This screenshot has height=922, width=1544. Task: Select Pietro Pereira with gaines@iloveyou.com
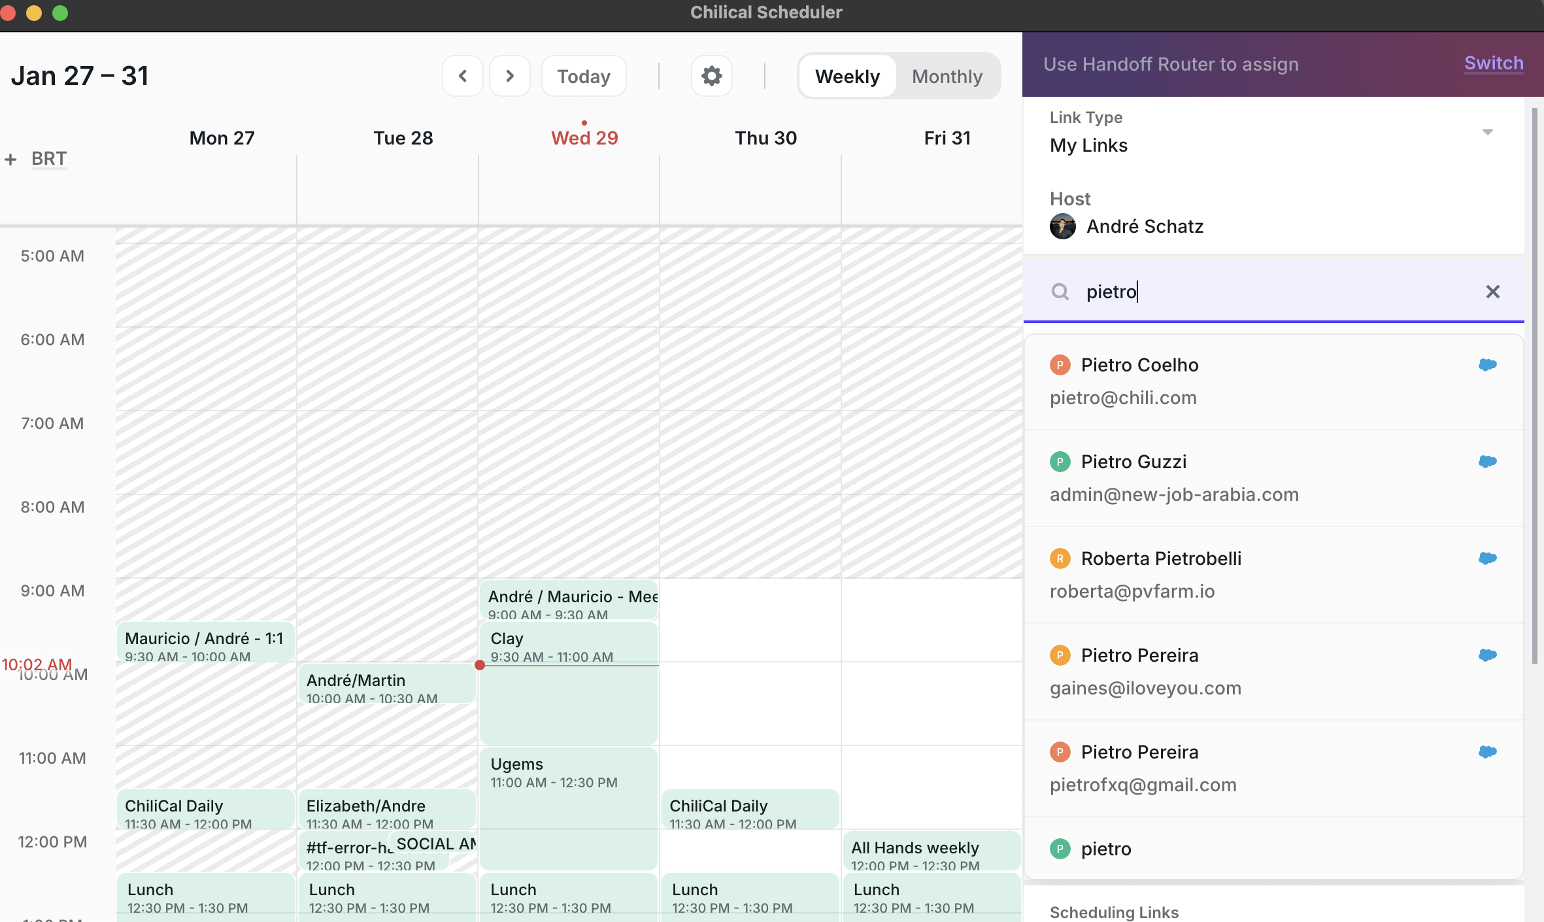1273,672
